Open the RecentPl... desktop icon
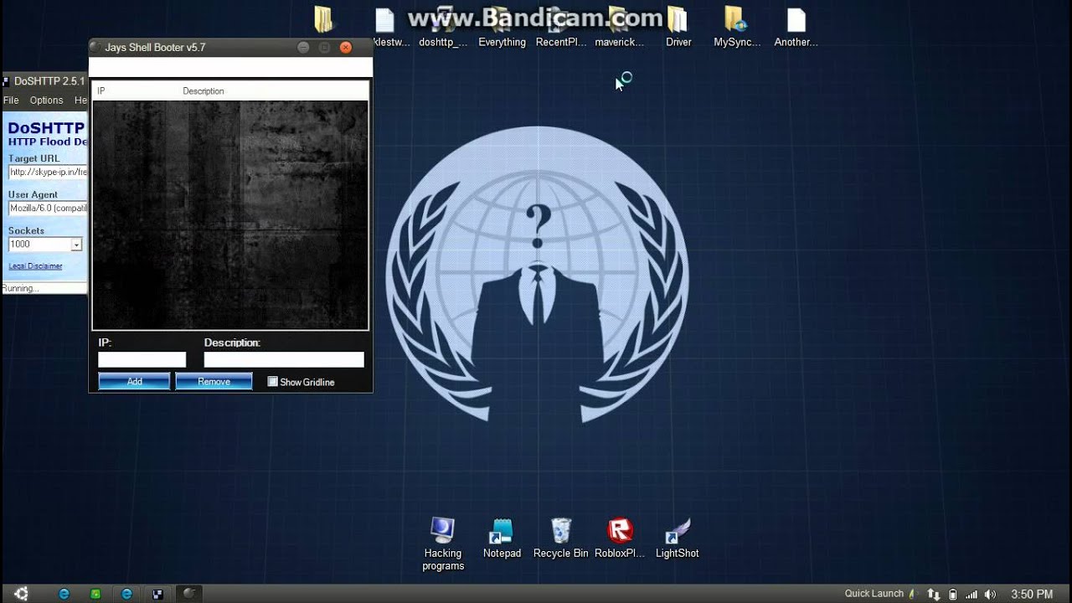1072x603 pixels. click(x=561, y=27)
